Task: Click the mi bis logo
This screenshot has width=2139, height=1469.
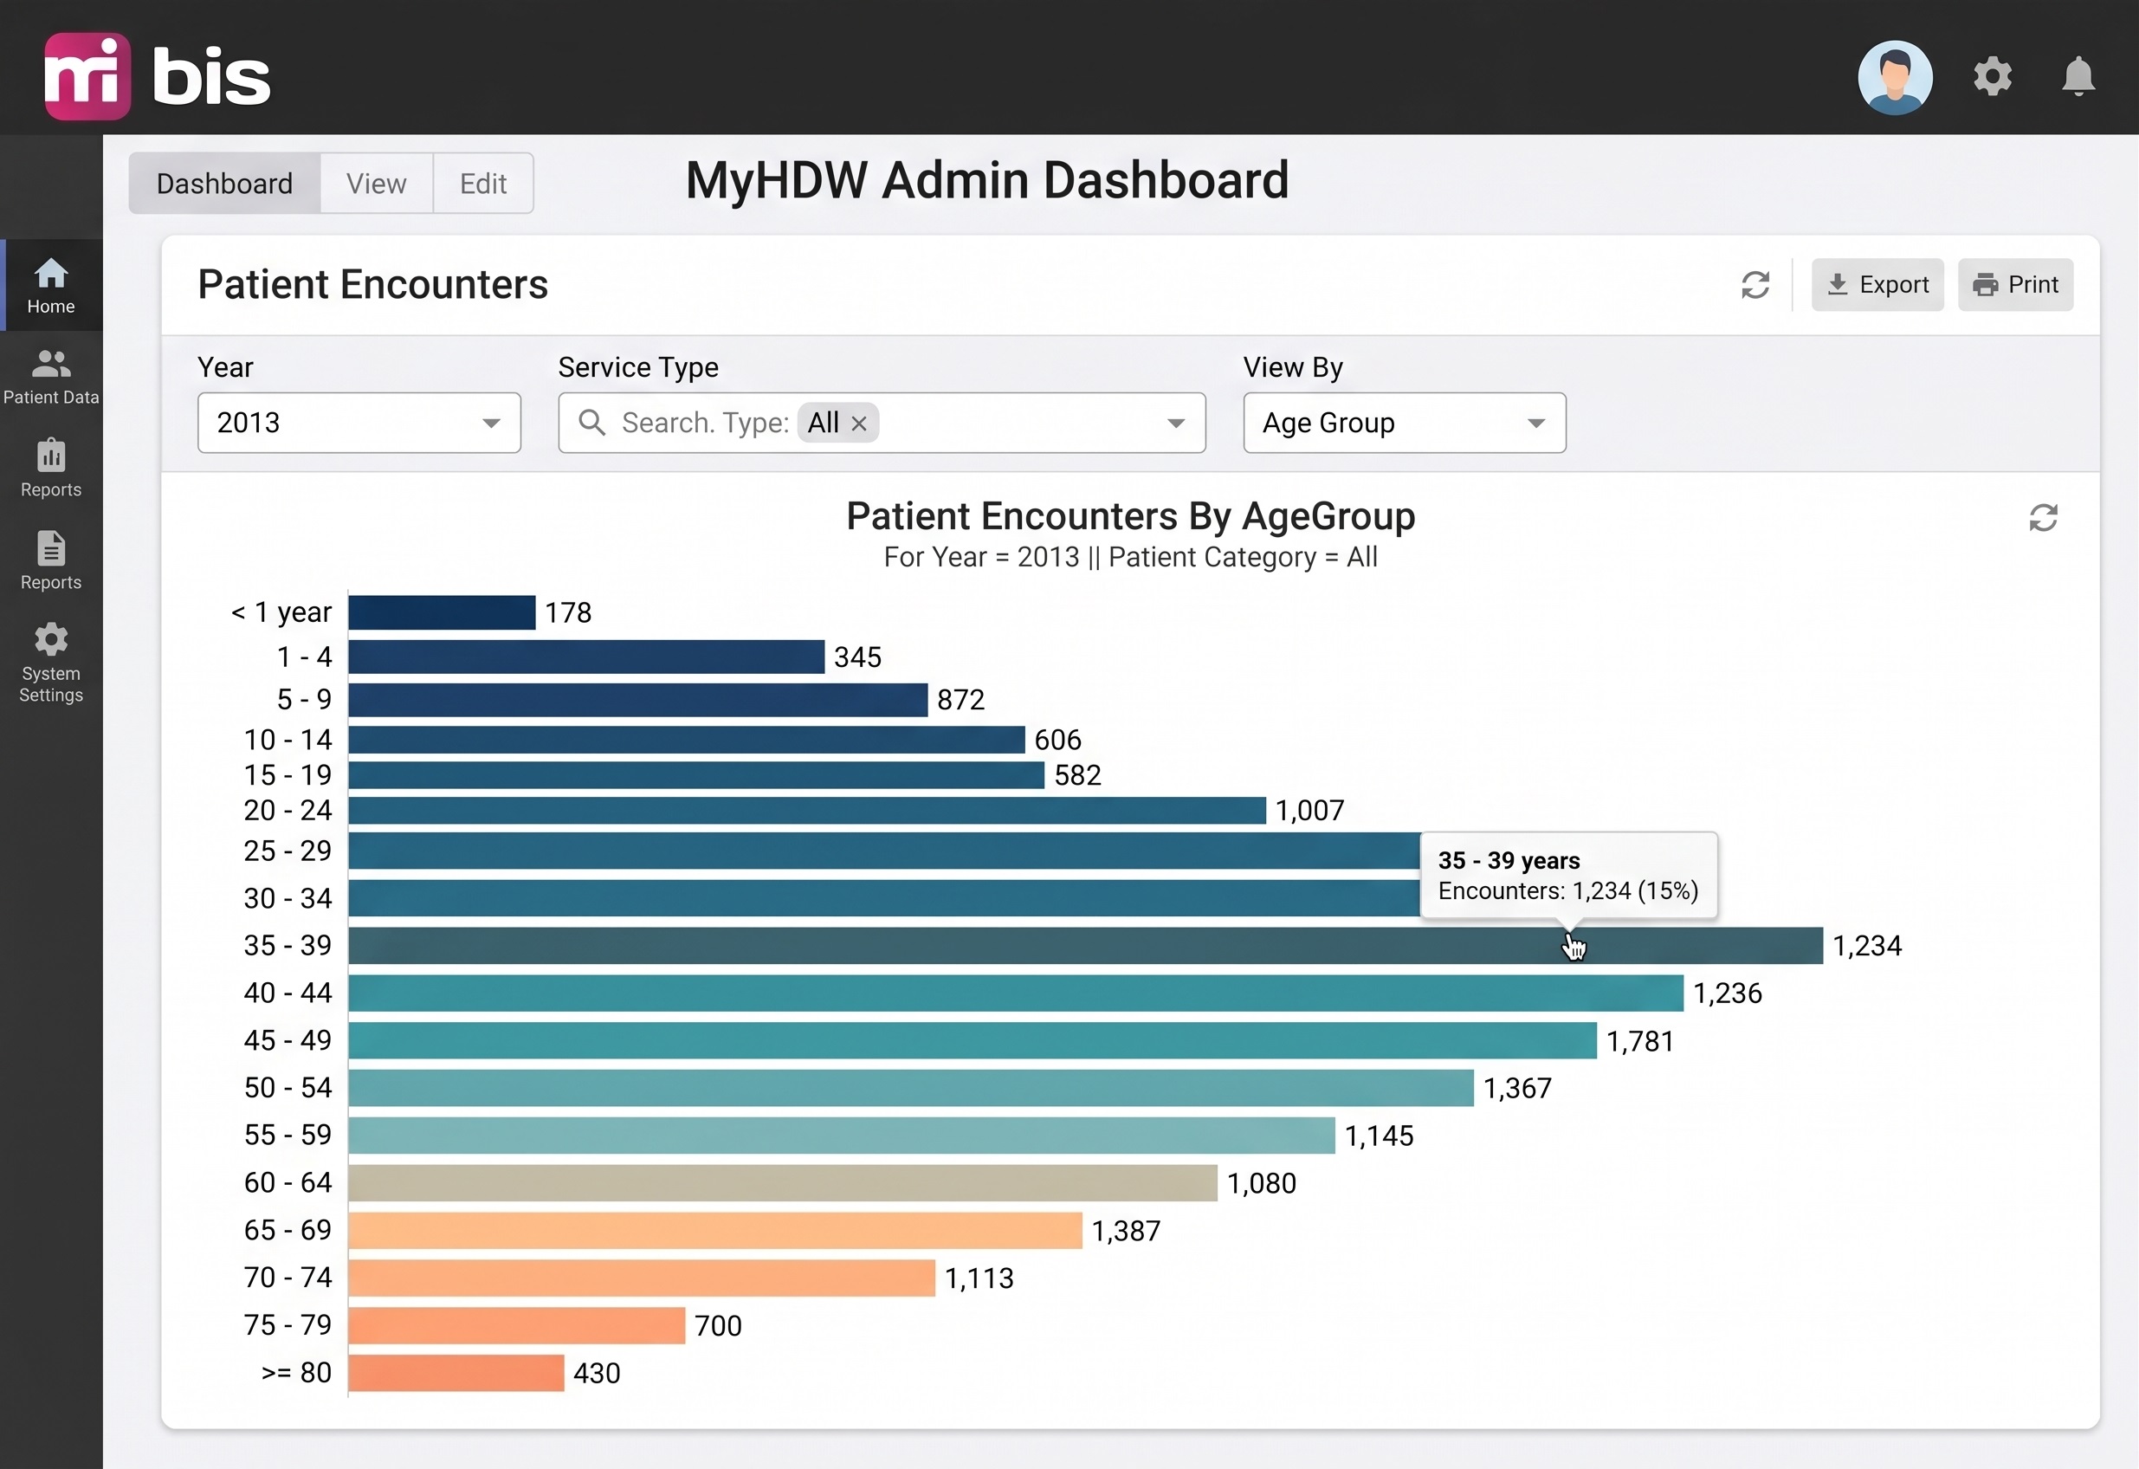Action: [x=158, y=76]
